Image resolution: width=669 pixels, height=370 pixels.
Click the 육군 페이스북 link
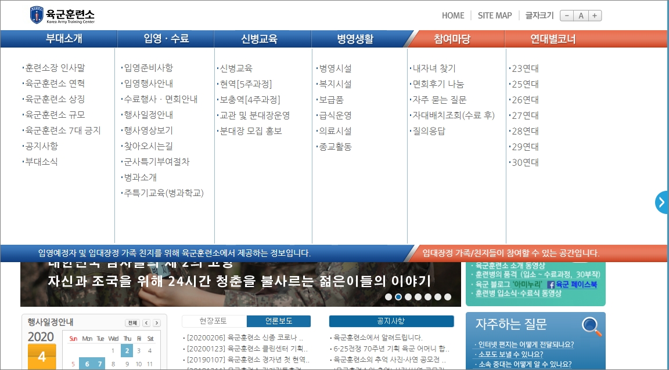(x=573, y=284)
